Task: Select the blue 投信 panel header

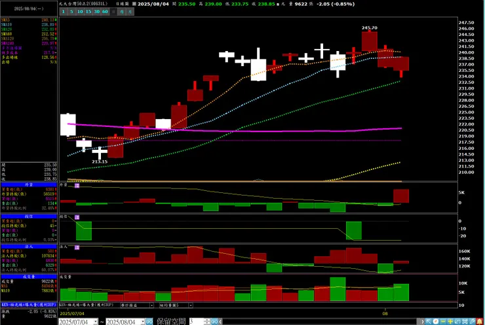Action: [29, 216]
